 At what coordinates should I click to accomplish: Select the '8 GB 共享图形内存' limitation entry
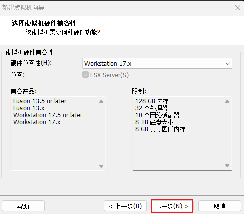click(161, 129)
